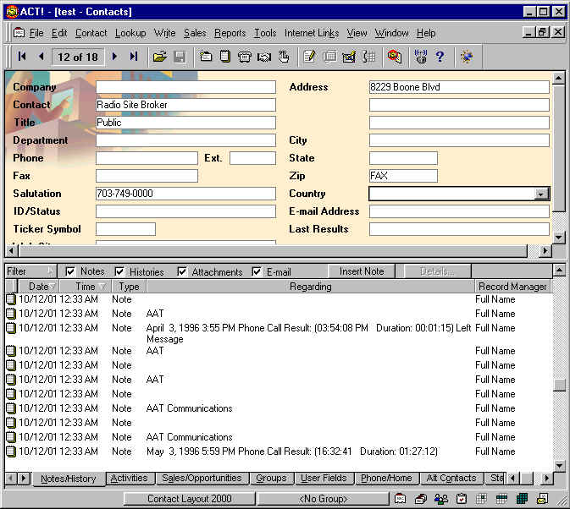Click the Open File folder icon
Viewport: 570px width, 509px height.
click(x=159, y=57)
